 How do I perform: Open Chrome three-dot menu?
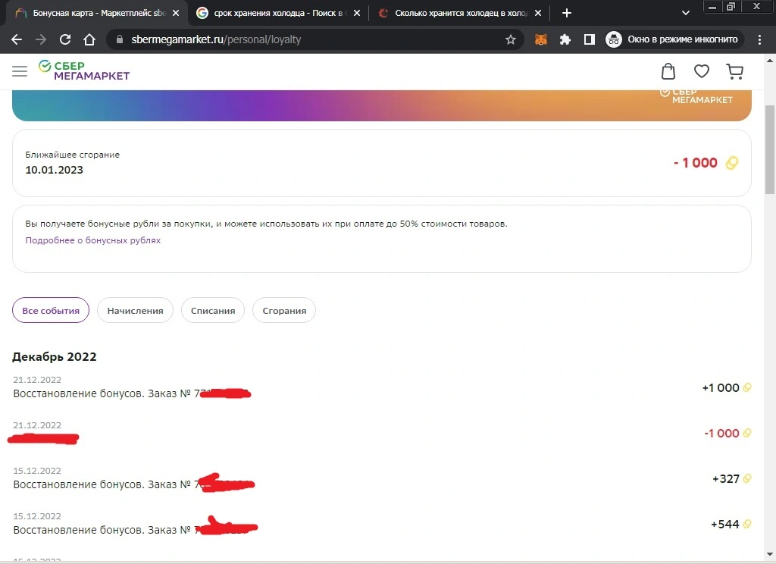pyautogui.click(x=759, y=39)
